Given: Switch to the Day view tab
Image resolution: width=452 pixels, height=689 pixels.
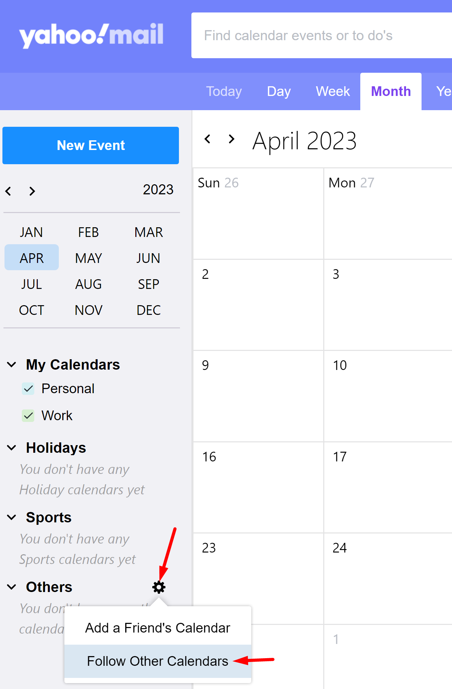Looking at the screenshot, I should [x=279, y=91].
